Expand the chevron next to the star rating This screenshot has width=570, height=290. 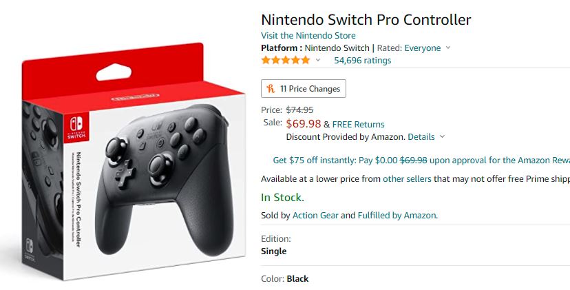318,61
